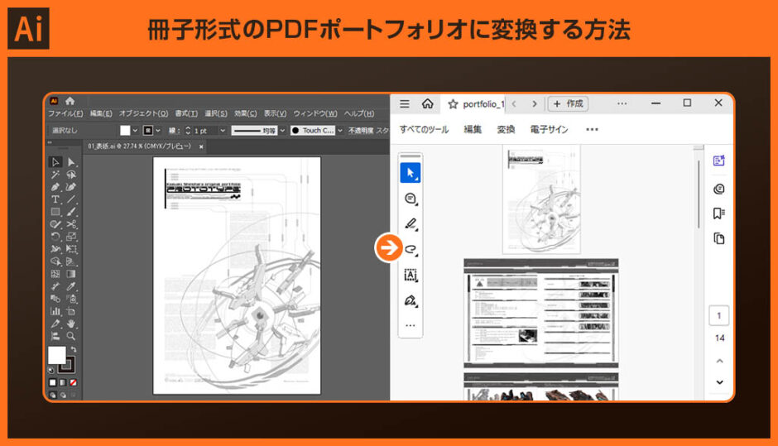778x446 pixels.
Task: Pick the Acrobat text box tool
Action: pos(411,275)
